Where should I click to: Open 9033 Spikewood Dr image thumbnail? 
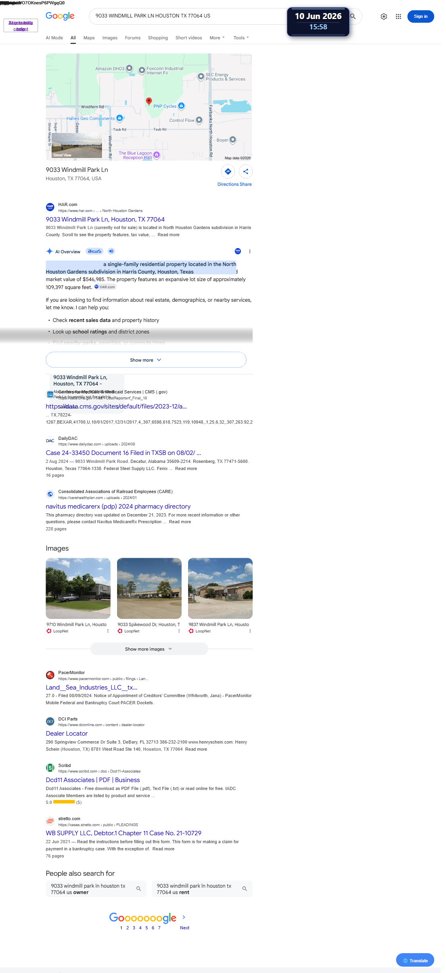[x=149, y=588]
